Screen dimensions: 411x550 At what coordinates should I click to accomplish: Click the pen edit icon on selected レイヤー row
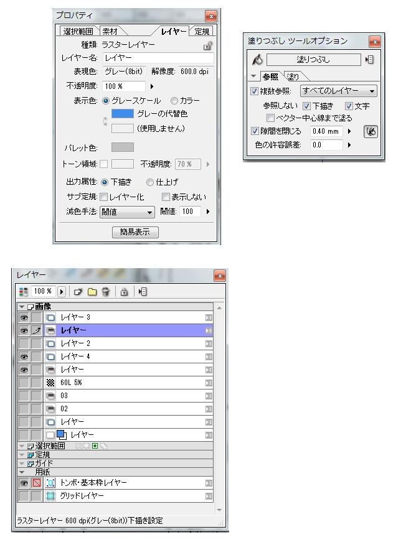[x=37, y=330]
